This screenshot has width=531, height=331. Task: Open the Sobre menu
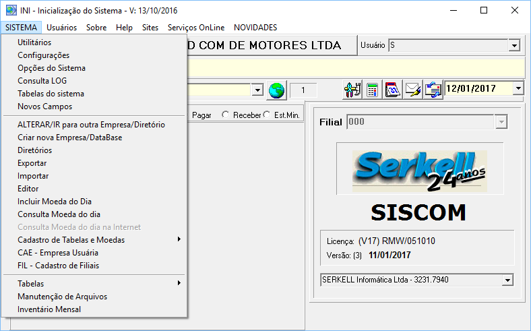tap(96, 28)
